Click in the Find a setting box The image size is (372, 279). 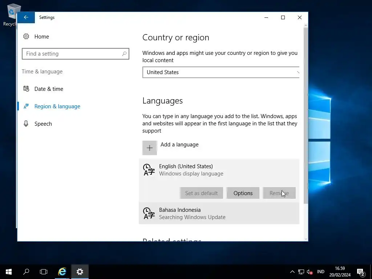pos(76,54)
